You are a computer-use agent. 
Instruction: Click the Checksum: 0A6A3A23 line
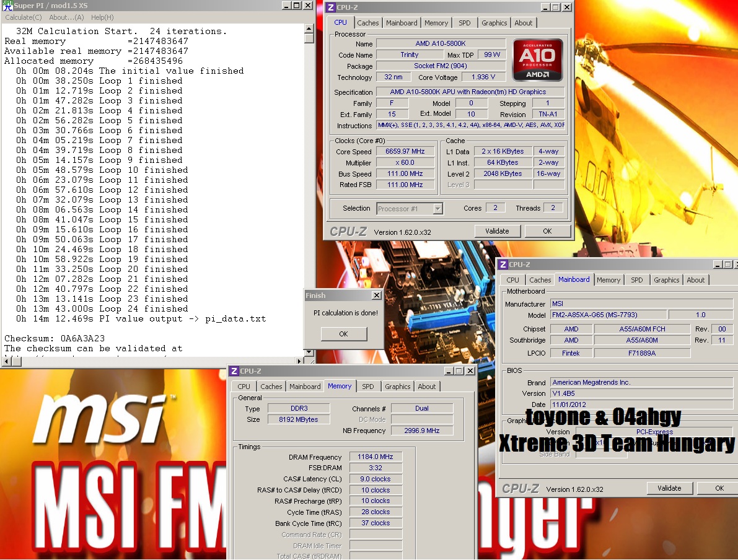55,338
